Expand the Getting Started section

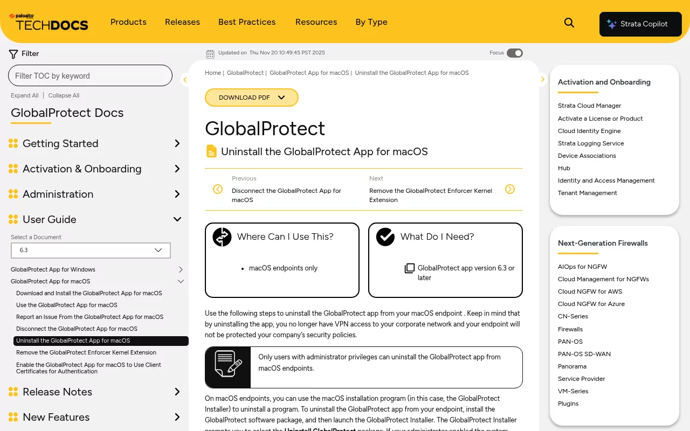(177, 143)
